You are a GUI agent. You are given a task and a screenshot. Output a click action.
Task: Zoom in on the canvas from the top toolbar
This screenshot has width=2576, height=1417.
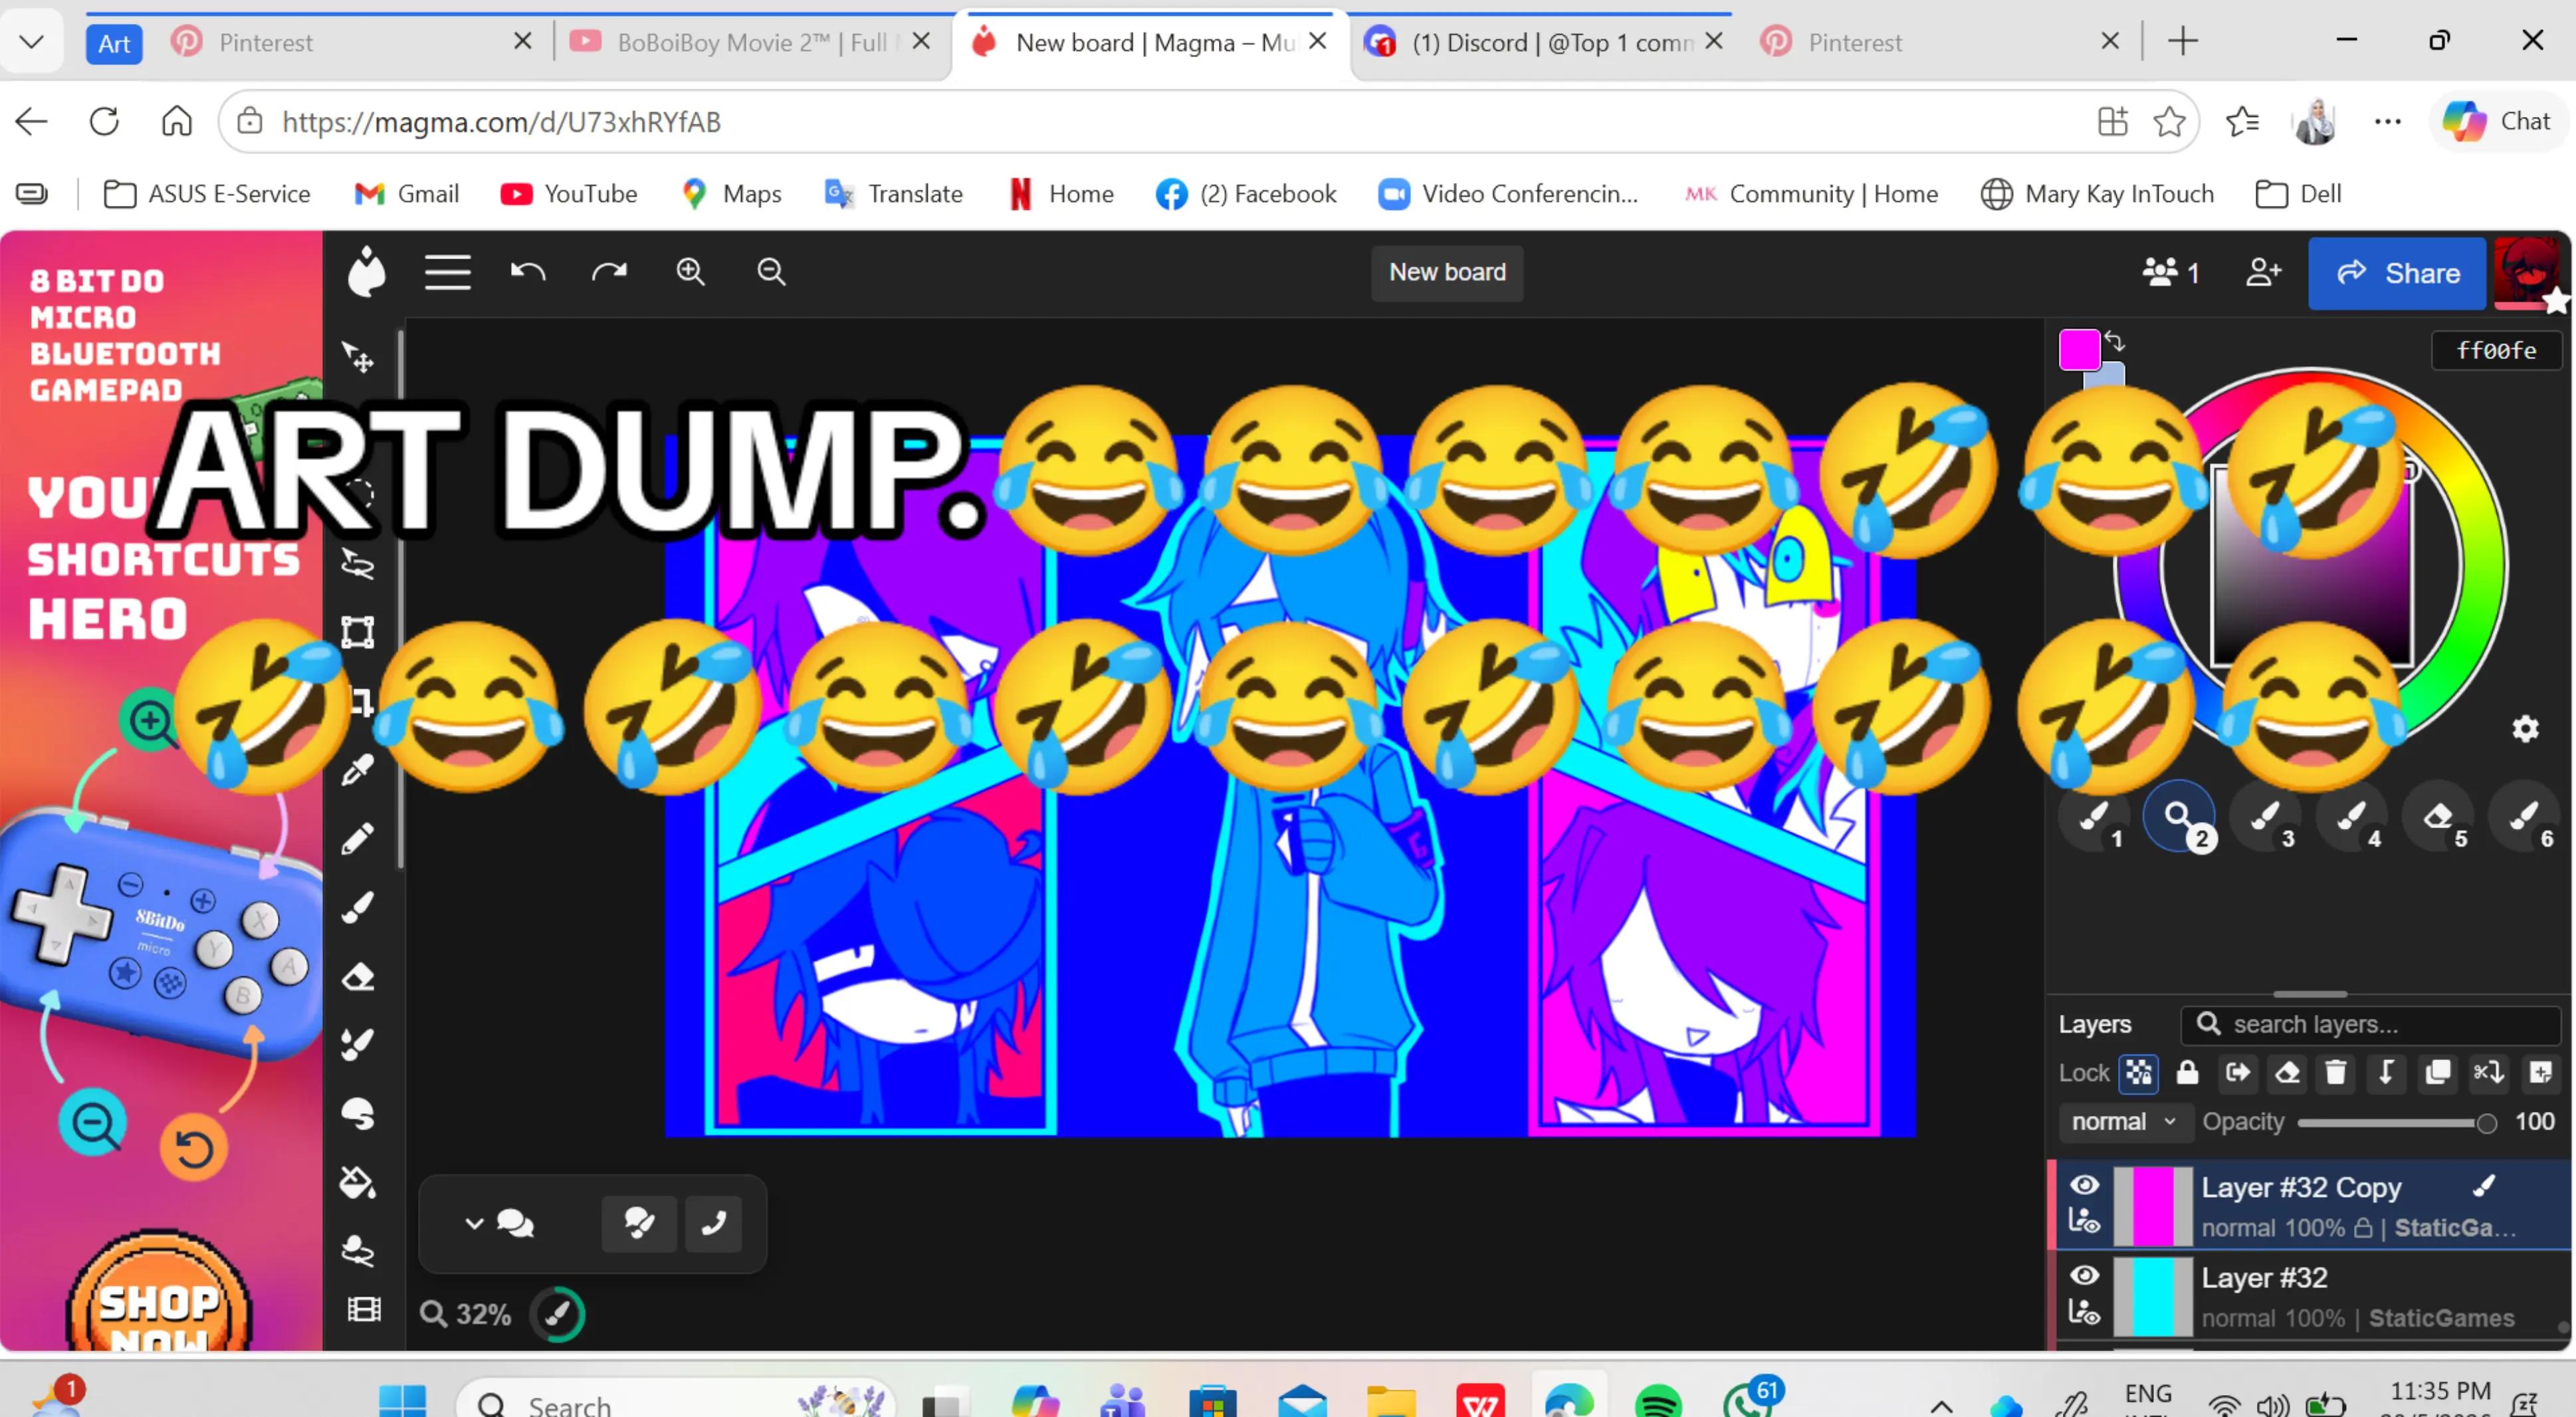tap(690, 272)
